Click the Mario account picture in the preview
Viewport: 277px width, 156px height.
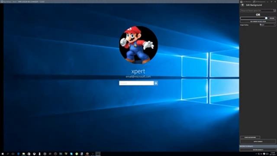[138, 45]
